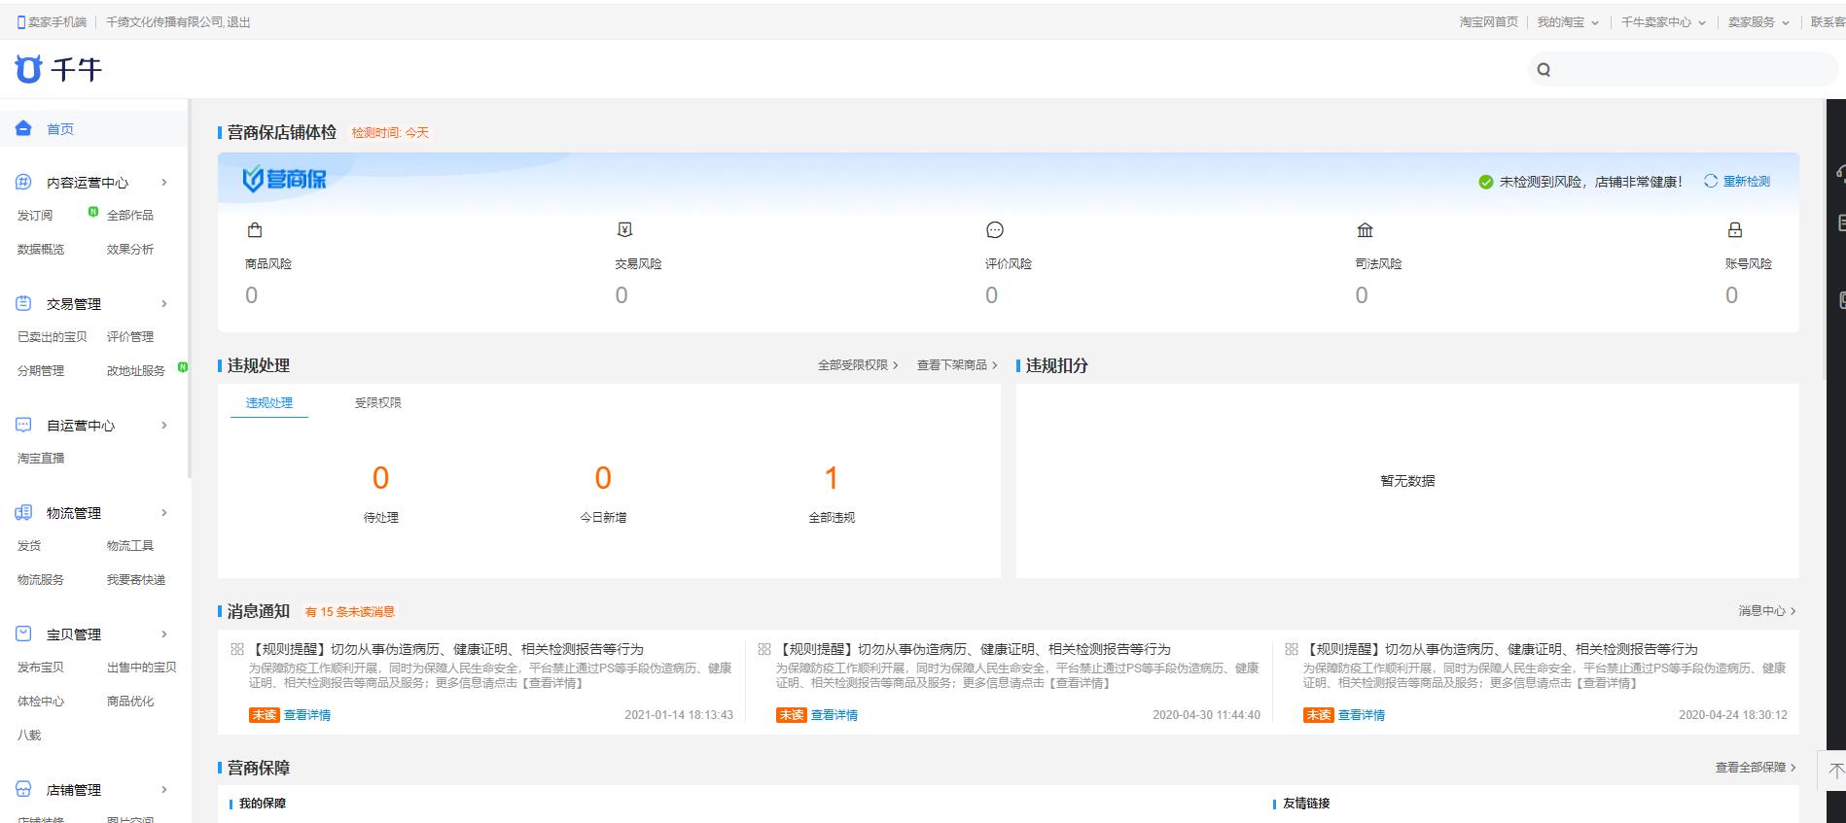Open the 首页 home icon
The height and width of the screenshot is (823, 1846).
click(x=23, y=128)
